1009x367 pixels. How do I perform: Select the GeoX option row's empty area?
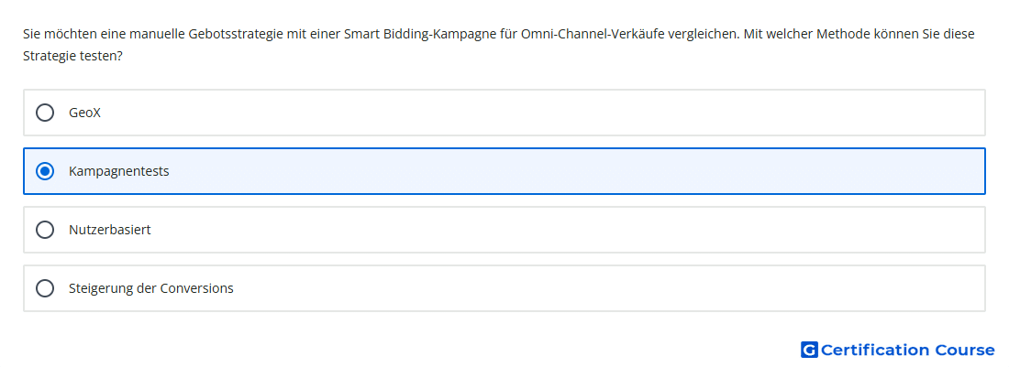(540, 113)
